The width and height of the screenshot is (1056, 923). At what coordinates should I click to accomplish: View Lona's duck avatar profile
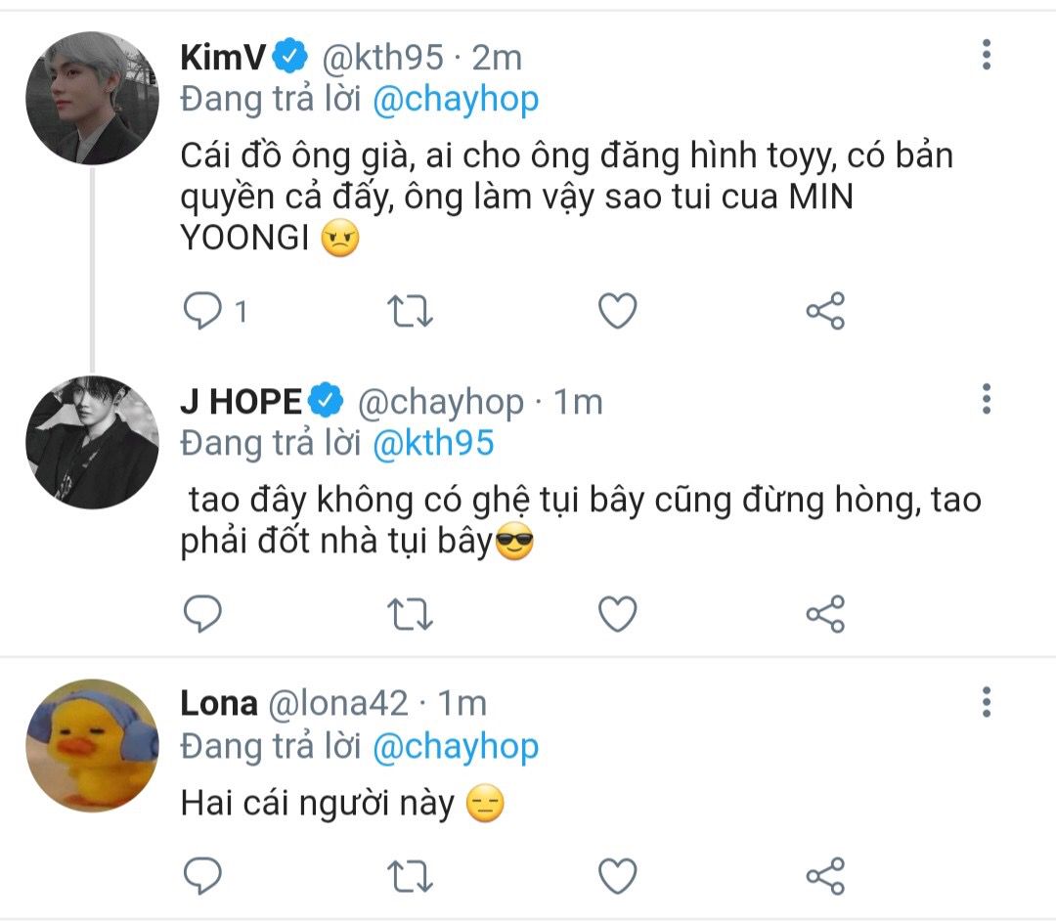[92, 745]
